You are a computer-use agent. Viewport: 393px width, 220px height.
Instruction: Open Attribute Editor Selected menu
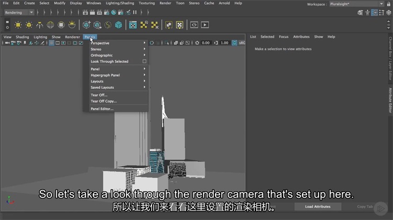(x=267, y=37)
